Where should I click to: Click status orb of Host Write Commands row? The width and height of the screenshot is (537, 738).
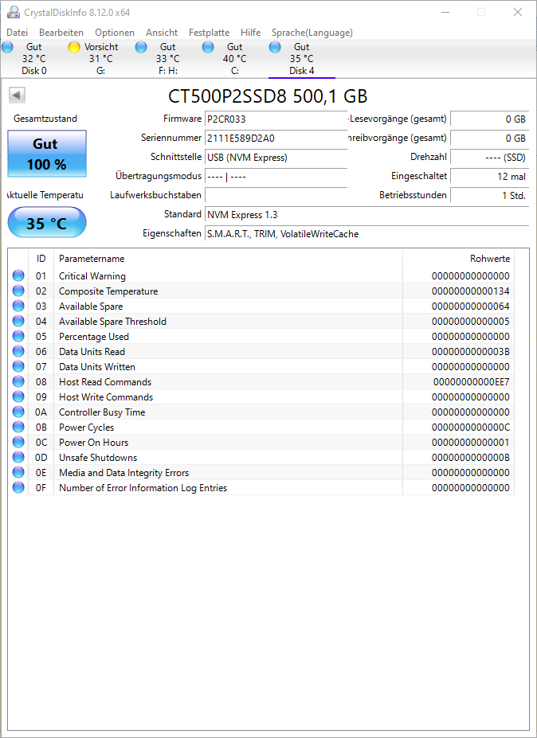[x=18, y=396]
